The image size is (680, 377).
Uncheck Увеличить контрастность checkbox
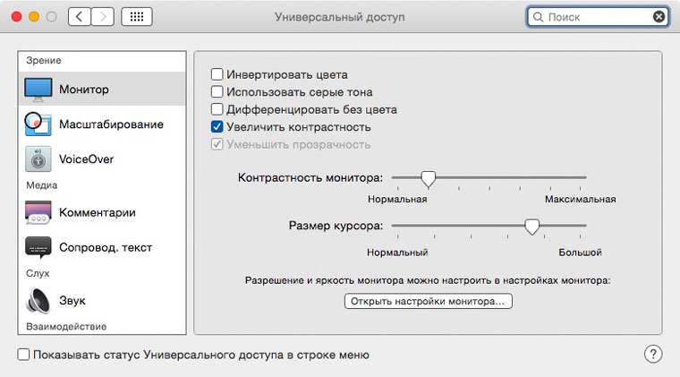[x=217, y=127]
